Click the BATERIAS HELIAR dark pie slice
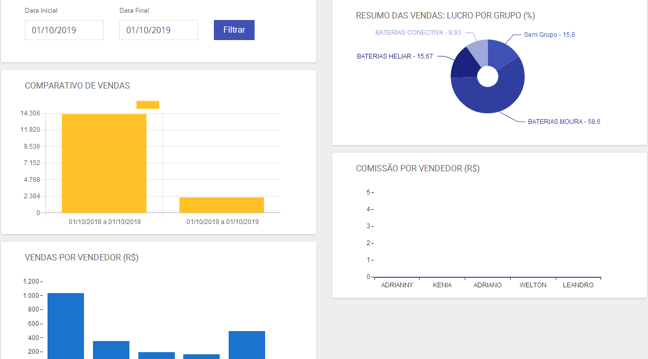Image resolution: width=648 pixels, height=359 pixels. [462, 65]
